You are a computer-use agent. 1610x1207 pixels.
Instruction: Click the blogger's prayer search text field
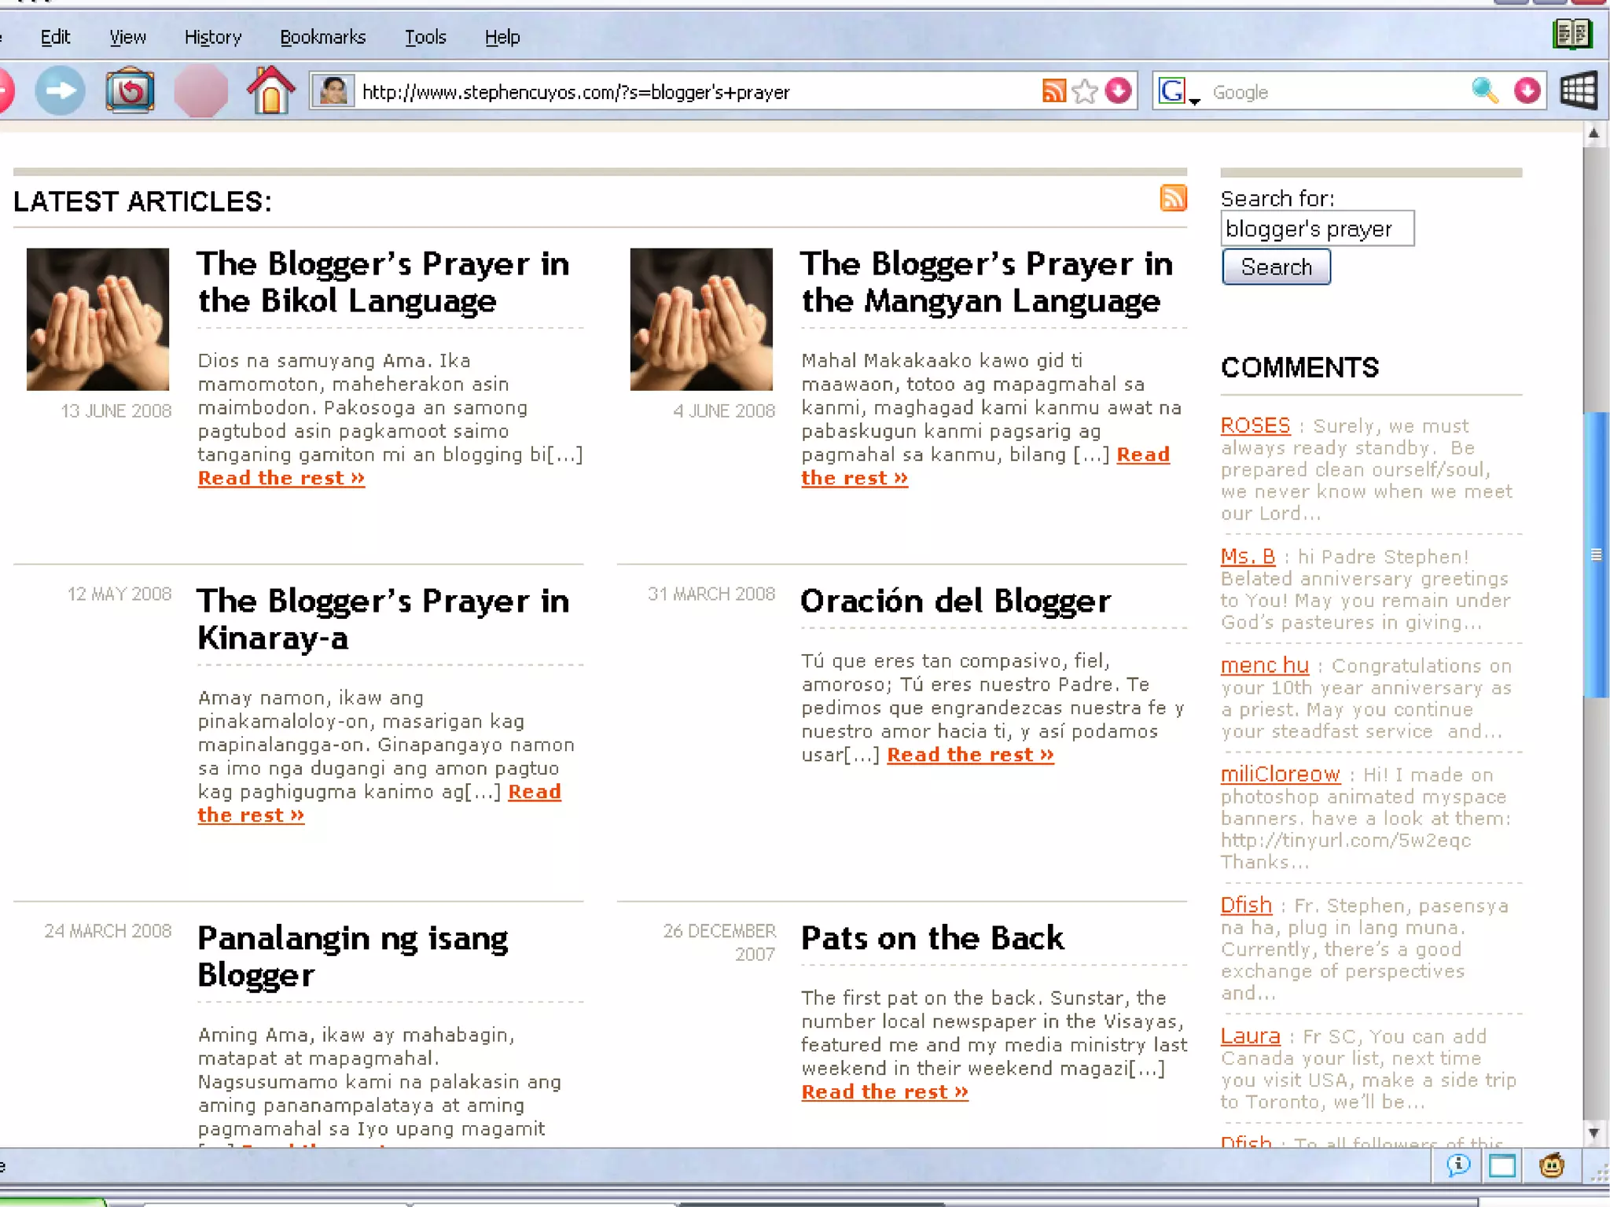[x=1317, y=229]
